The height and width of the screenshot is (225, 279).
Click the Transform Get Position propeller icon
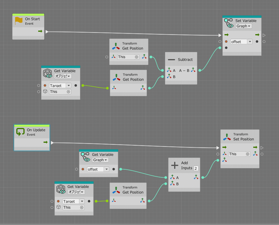click(116, 46)
